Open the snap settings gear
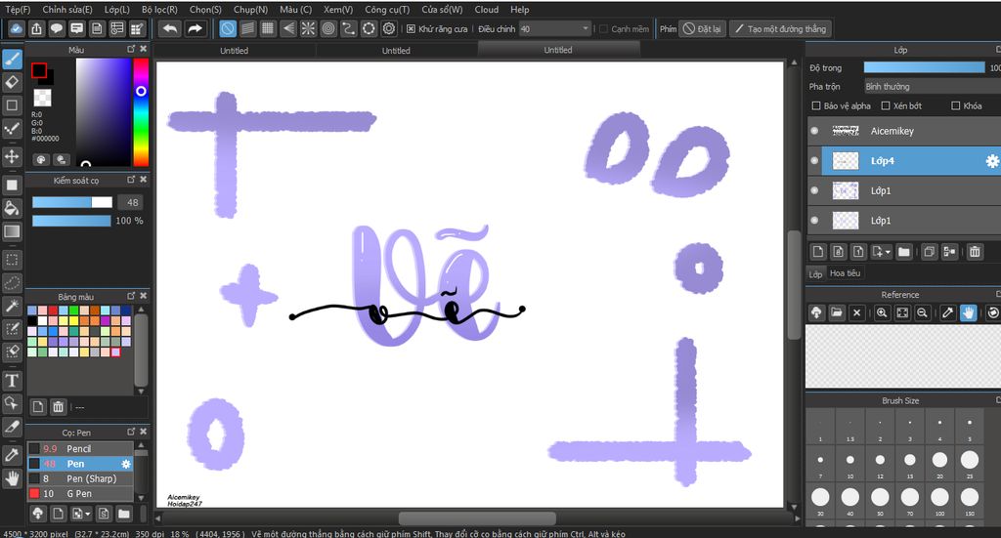1001x538 pixels. click(x=389, y=28)
